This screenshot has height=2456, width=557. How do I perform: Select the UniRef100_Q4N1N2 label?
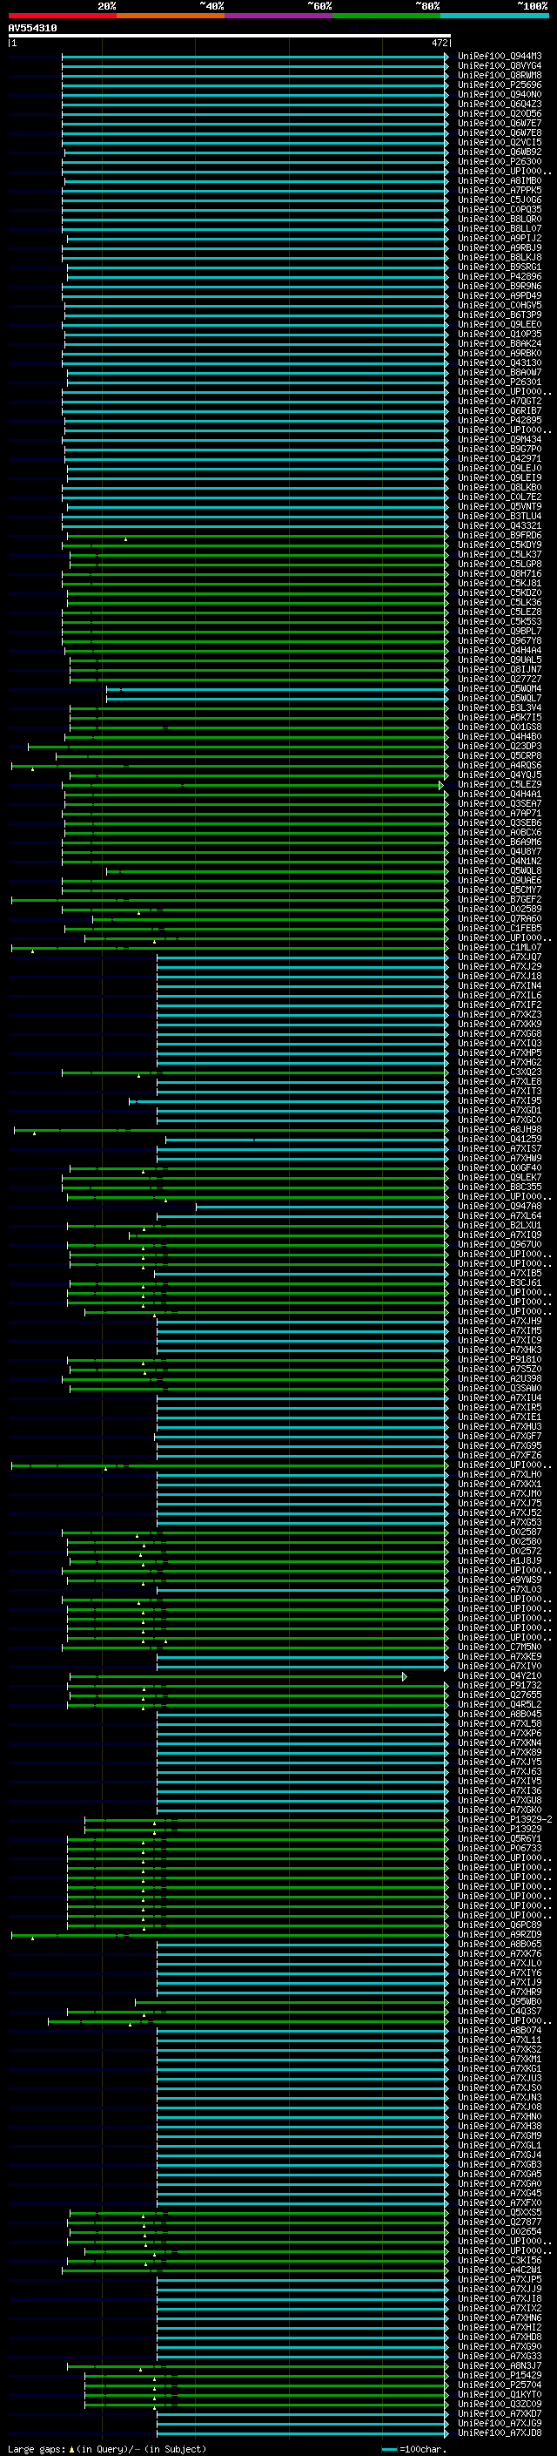tap(500, 861)
